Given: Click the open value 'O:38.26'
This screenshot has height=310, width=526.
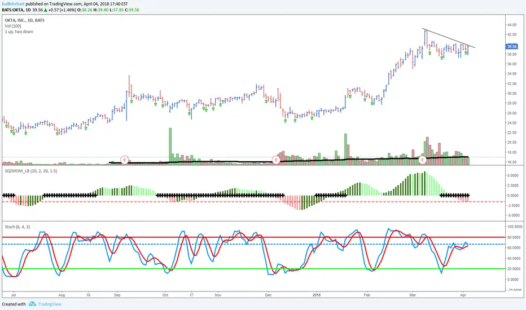Looking at the screenshot, I should (x=84, y=10).
